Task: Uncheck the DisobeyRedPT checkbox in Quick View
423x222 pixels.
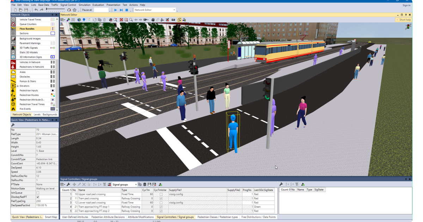Action: click(x=37, y=197)
